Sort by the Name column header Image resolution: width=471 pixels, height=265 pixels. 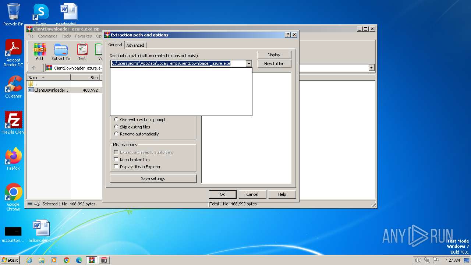49,78
